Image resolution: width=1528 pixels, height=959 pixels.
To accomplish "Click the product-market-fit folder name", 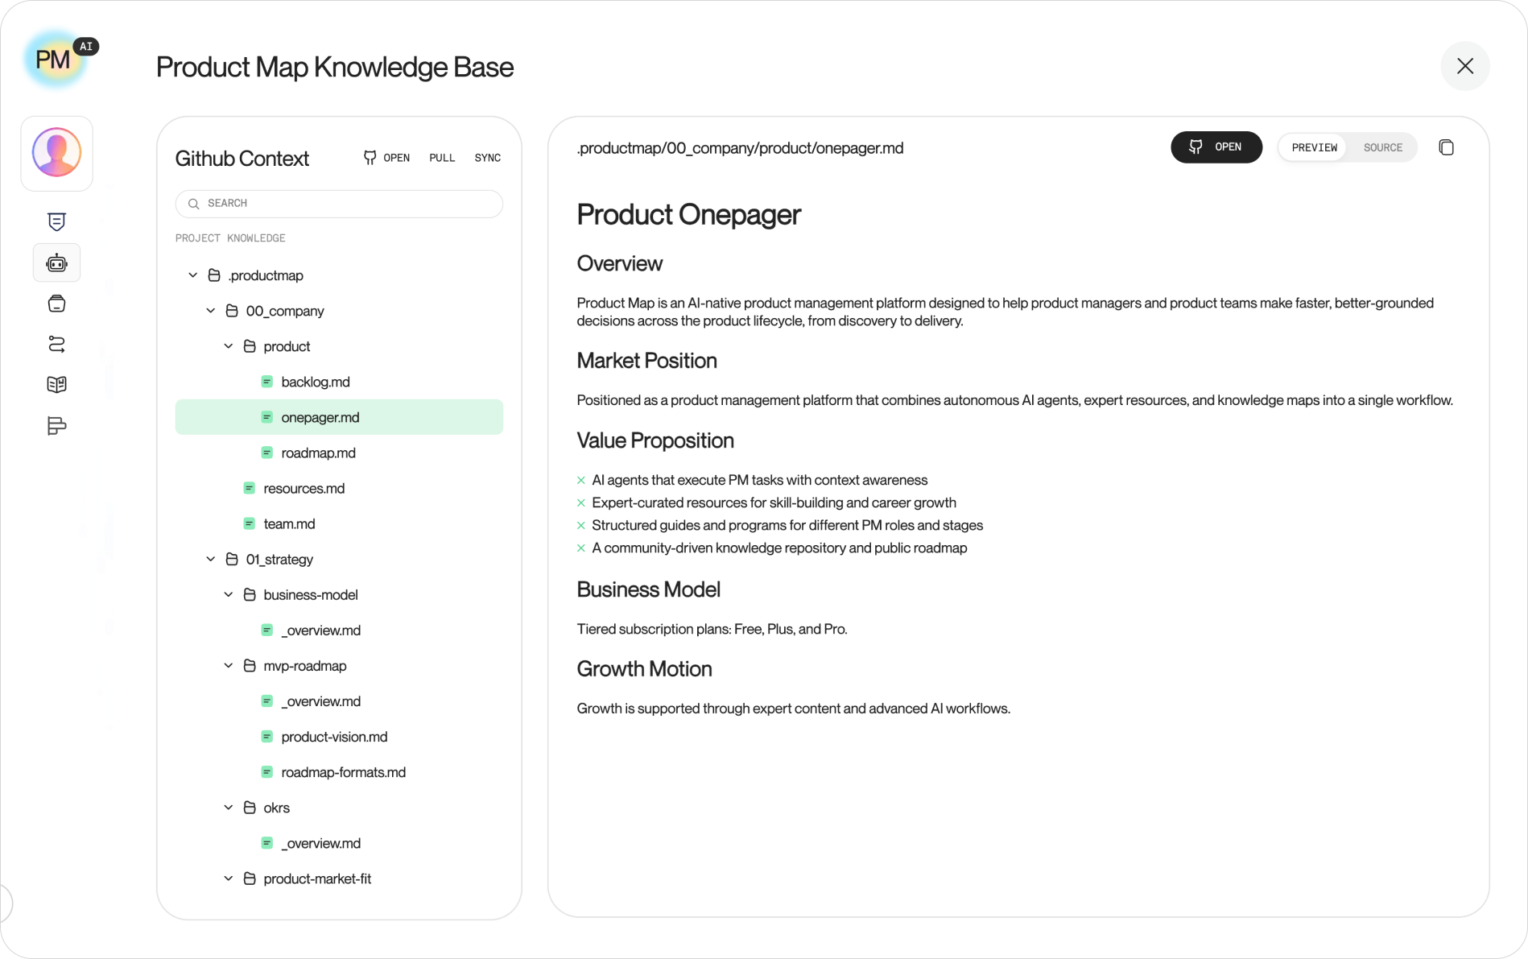I will click(317, 878).
